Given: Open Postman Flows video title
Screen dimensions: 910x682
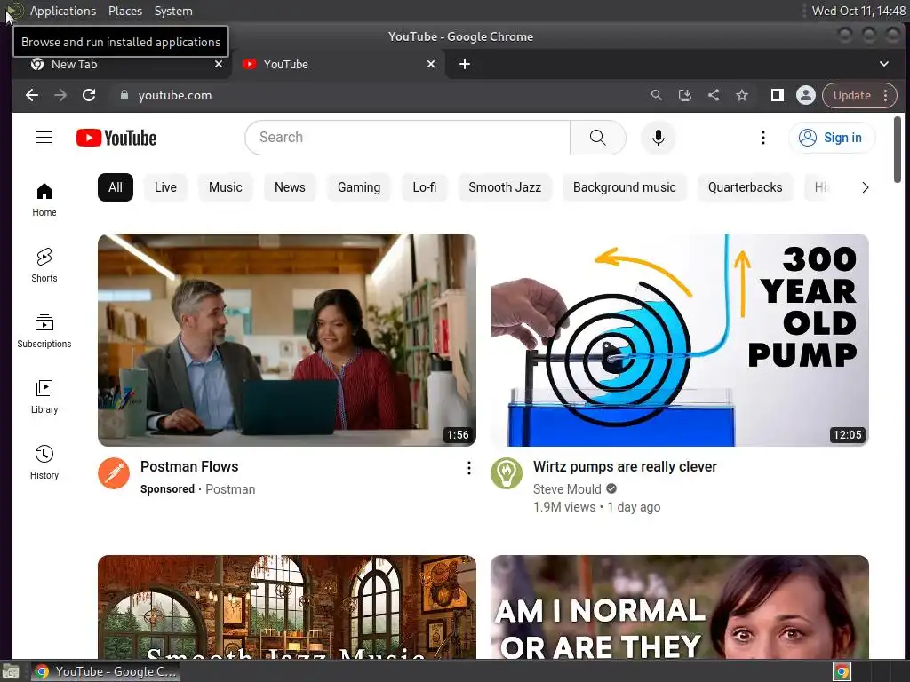Looking at the screenshot, I should coord(189,467).
